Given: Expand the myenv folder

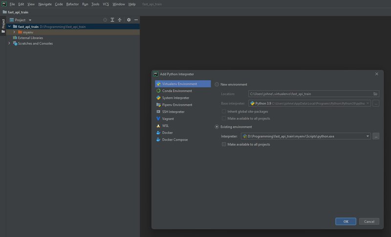Looking at the screenshot, I should (14, 32).
